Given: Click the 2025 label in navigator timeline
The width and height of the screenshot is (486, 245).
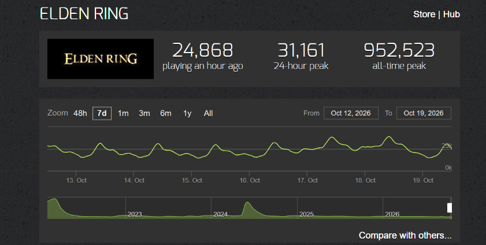Looking at the screenshot, I should click(306, 214).
